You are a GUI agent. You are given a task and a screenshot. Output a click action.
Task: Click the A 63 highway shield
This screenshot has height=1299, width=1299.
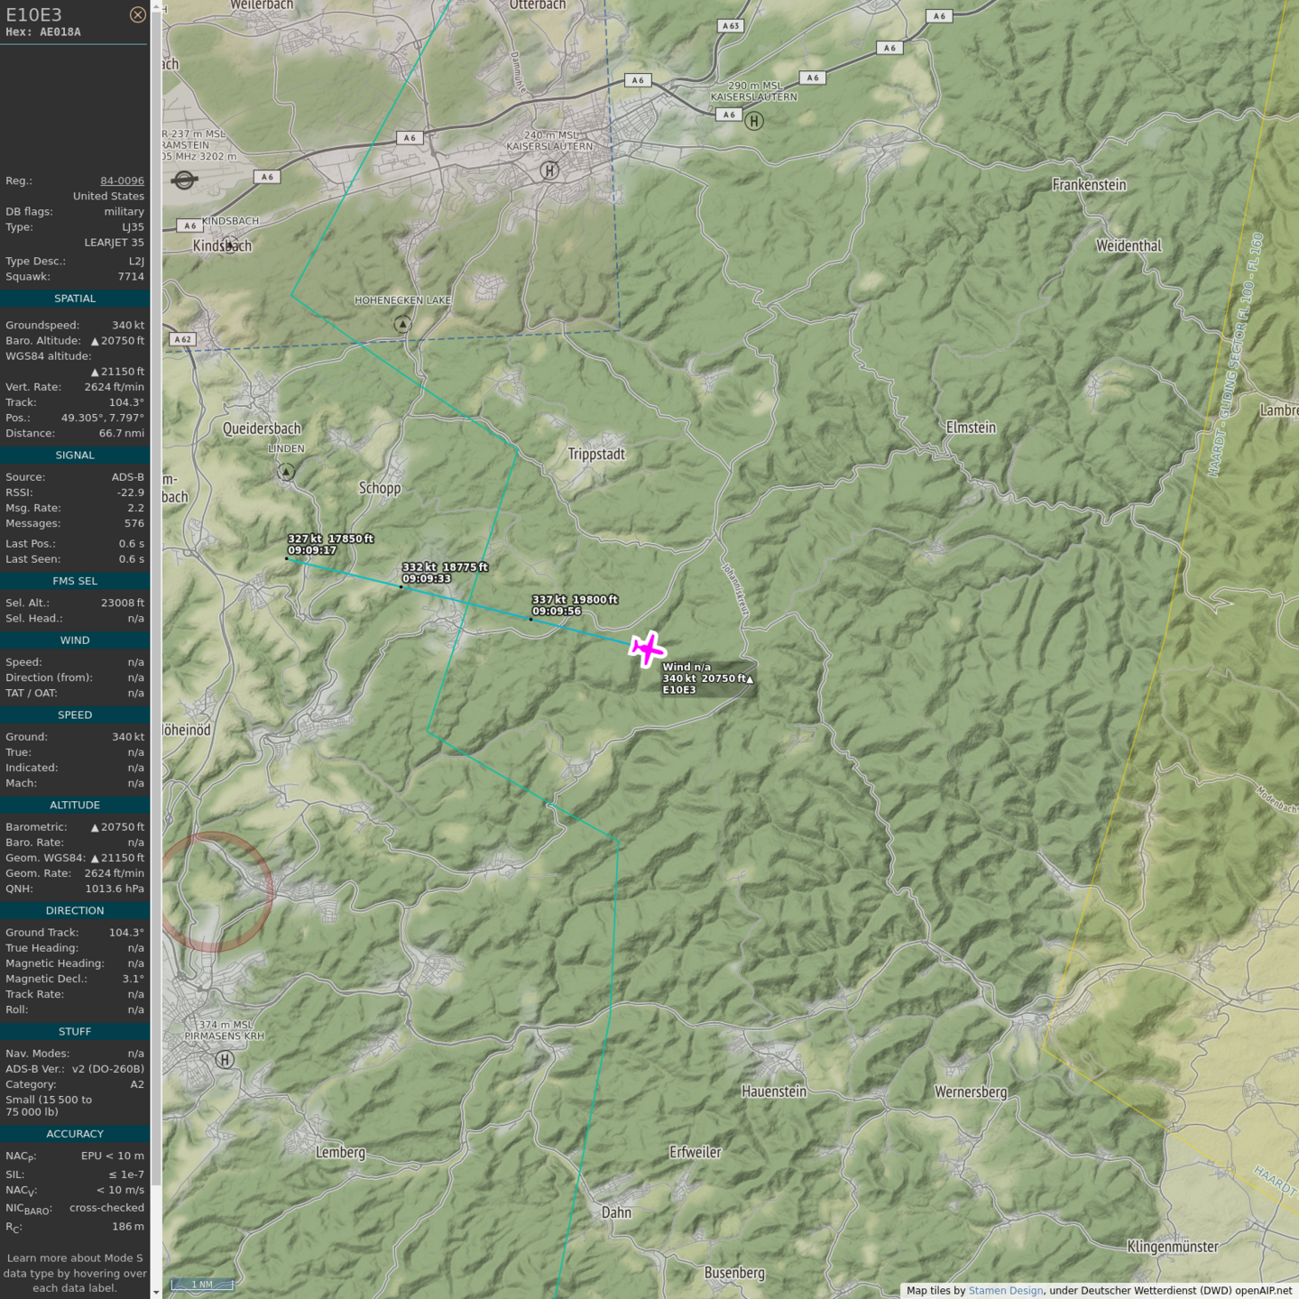731,26
